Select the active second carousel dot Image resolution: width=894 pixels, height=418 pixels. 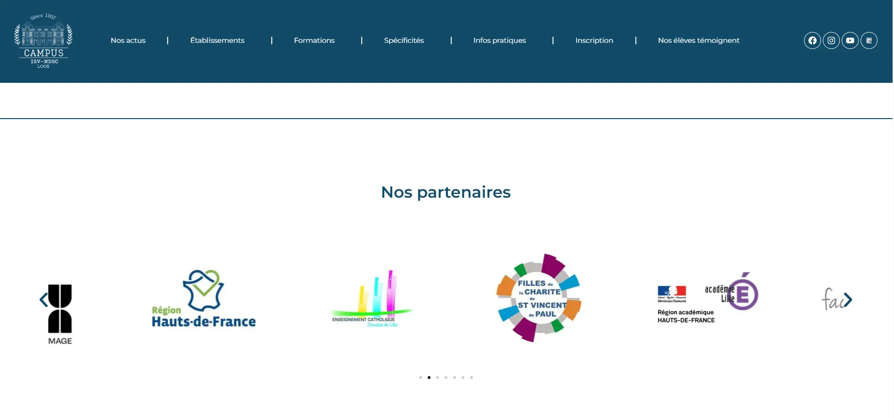tap(429, 378)
